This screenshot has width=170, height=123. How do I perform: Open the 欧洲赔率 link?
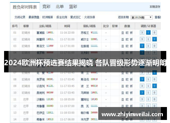[48, 17]
